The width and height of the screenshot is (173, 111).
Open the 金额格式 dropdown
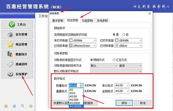(122, 91)
